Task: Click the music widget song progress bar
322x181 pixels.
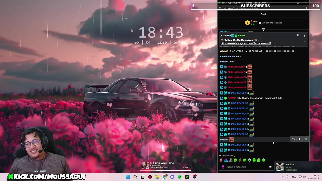Action: pyautogui.click(x=166, y=171)
